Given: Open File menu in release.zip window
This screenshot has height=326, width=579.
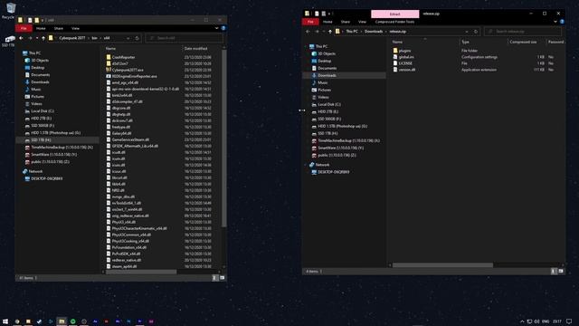Looking at the screenshot, I should (x=310, y=22).
